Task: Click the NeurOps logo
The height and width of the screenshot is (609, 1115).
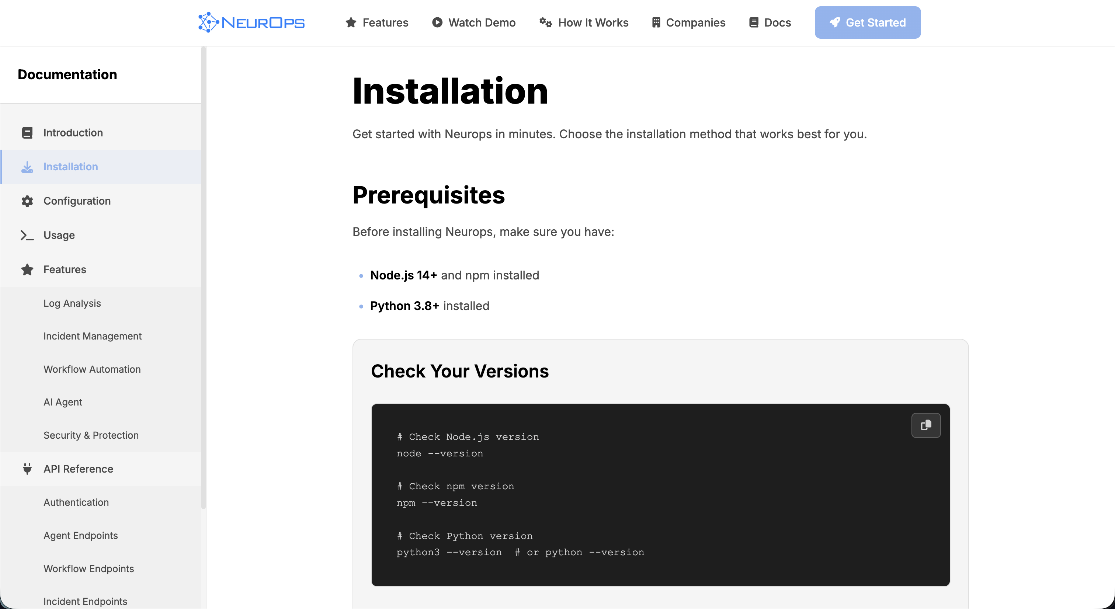Action: pos(251,22)
